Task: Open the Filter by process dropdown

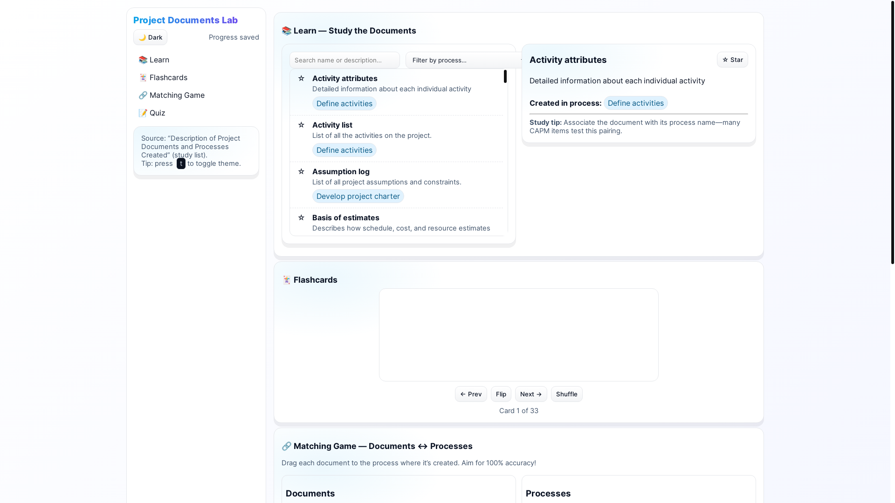Action: click(x=463, y=60)
